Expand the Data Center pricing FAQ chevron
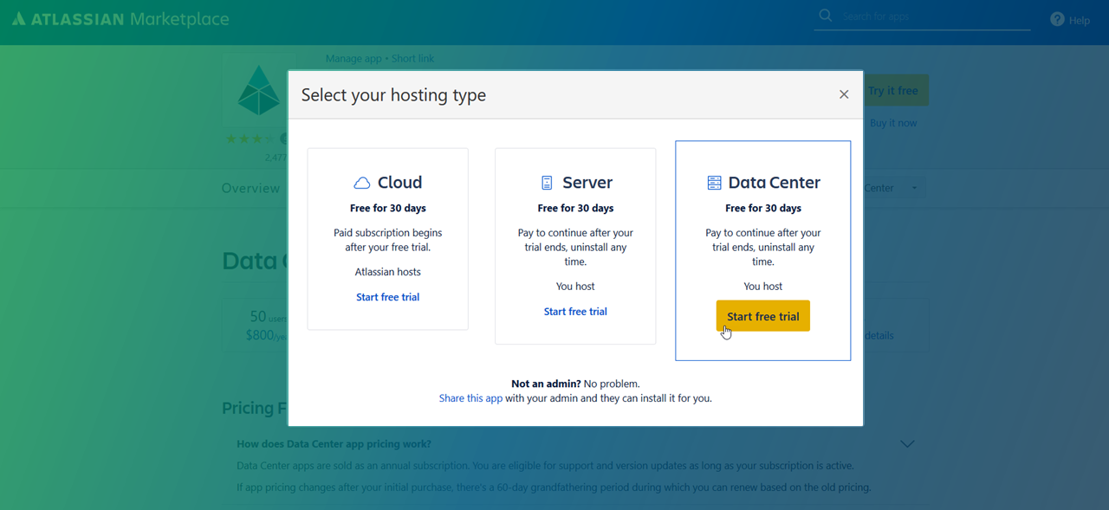The image size is (1109, 510). (x=907, y=444)
